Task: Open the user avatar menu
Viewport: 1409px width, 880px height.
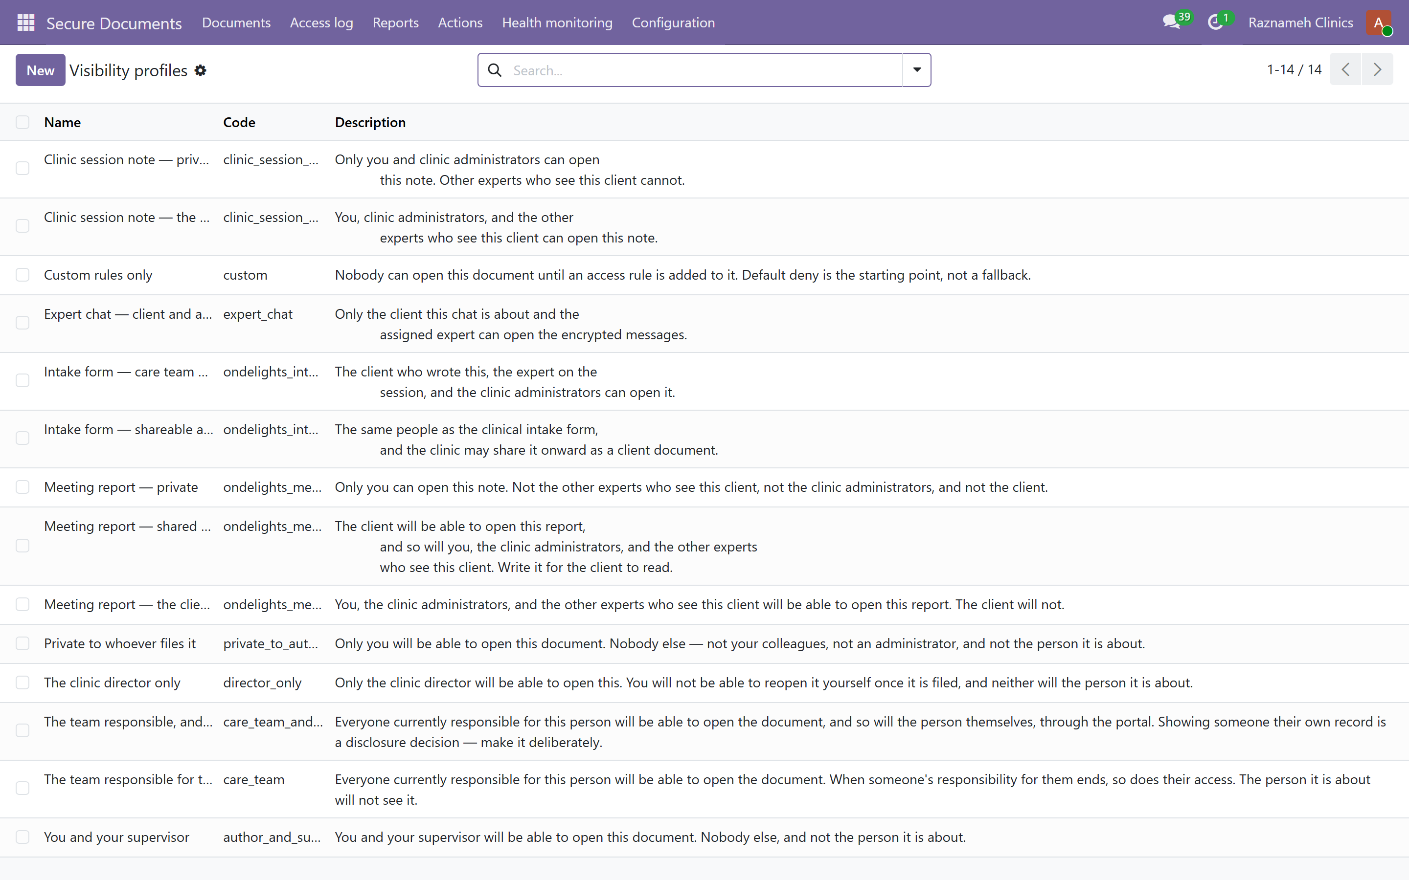Action: pos(1378,22)
